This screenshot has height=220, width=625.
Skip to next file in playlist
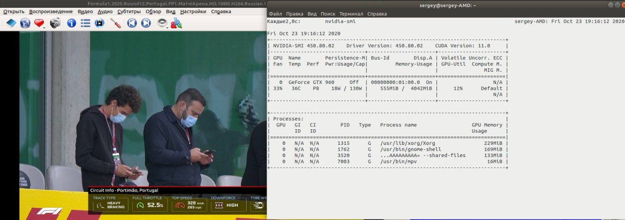(146, 23)
